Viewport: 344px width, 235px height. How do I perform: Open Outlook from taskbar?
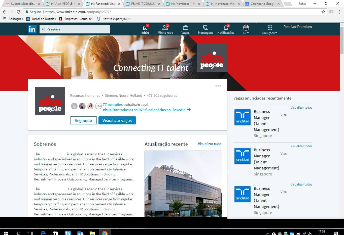[80, 233]
